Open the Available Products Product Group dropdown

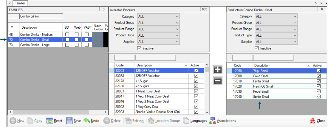pos(158,23)
